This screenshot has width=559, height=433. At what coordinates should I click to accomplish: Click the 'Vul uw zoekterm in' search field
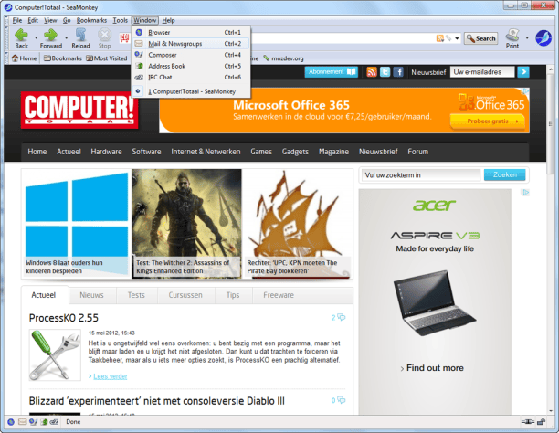(x=421, y=175)
